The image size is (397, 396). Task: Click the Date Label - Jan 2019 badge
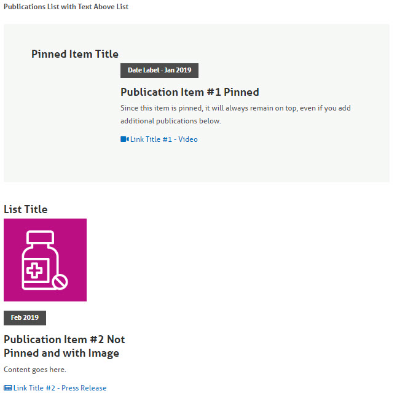pos(160,71)
